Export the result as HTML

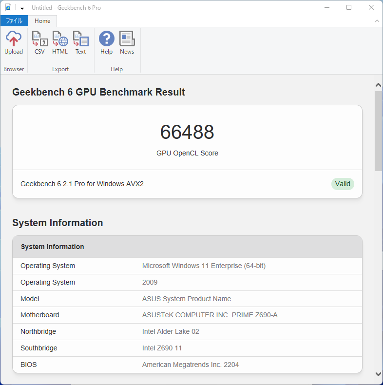tap(60, 43)
